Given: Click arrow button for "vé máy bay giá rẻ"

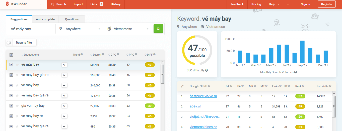Looking at the screenshot, I should 64,96.
